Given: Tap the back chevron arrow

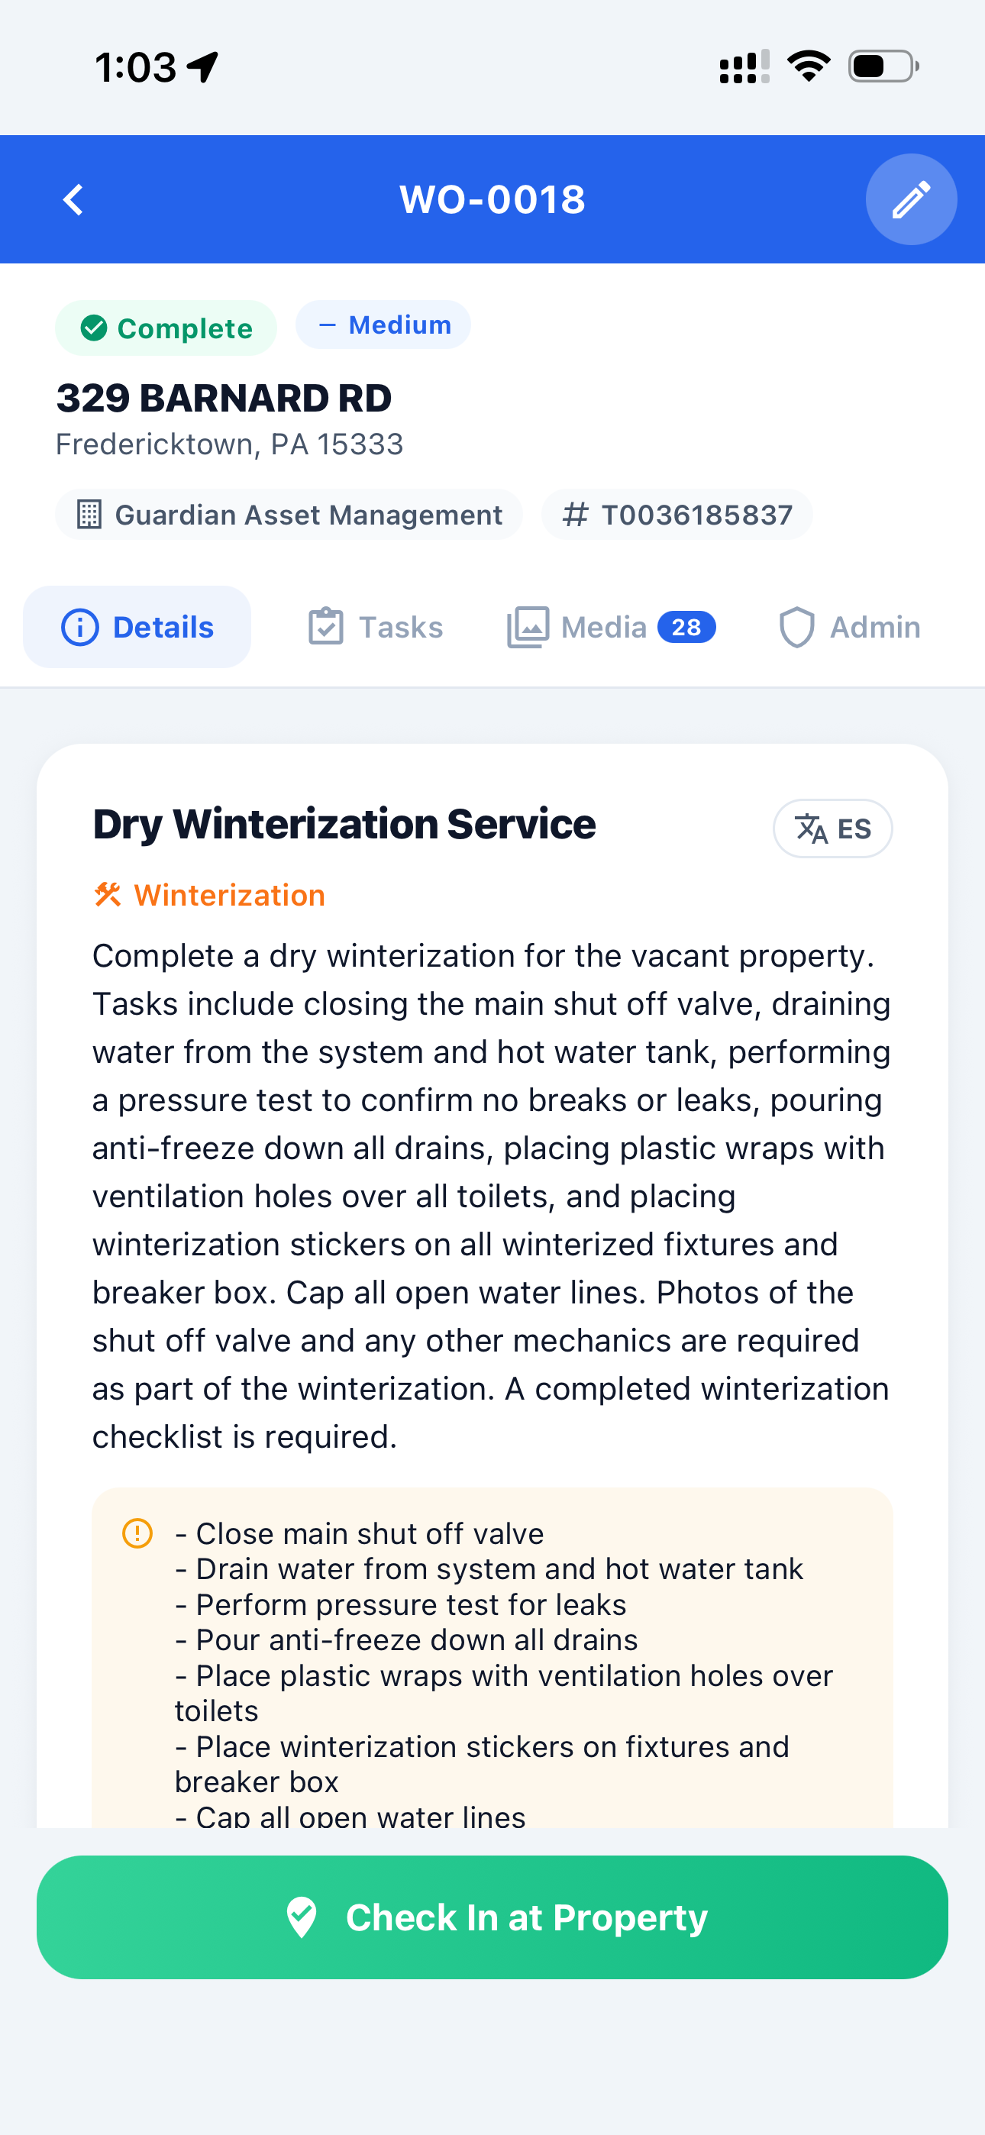Looking at the screenshot, I should point(74,200).
